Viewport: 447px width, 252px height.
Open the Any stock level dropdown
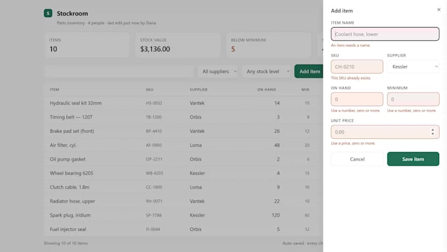tap(266, 71)
